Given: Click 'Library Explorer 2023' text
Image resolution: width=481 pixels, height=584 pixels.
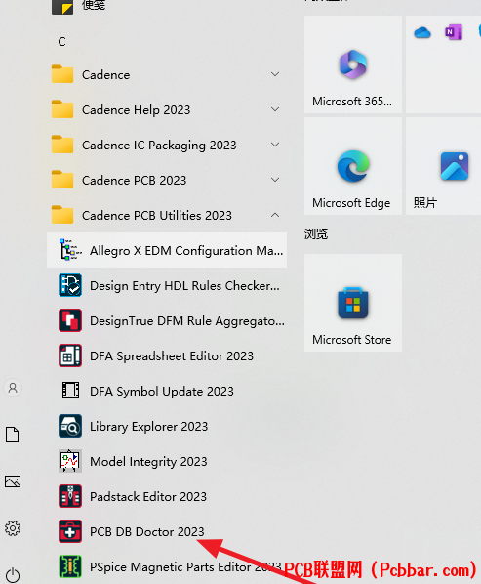Looking at the screenshot, I should (x=149, y=427).
